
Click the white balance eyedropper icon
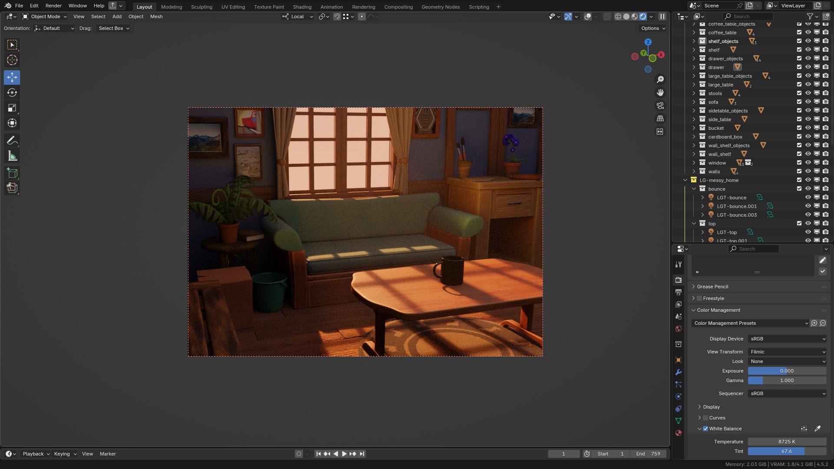point(817,429)
